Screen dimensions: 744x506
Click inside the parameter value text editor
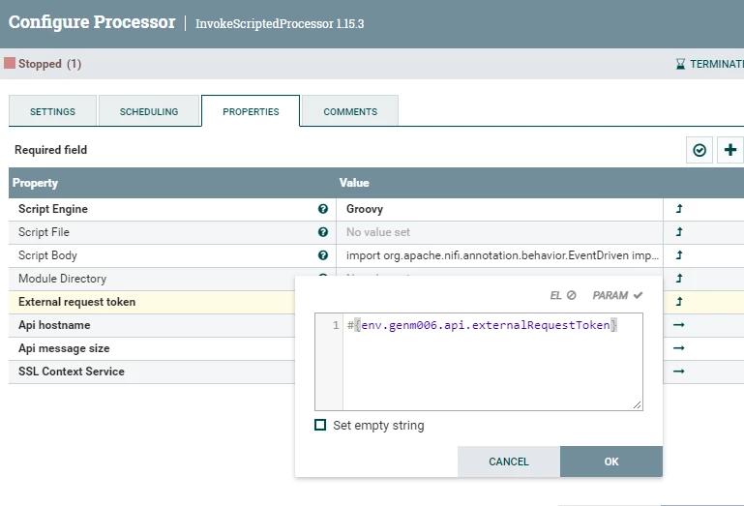492,362
